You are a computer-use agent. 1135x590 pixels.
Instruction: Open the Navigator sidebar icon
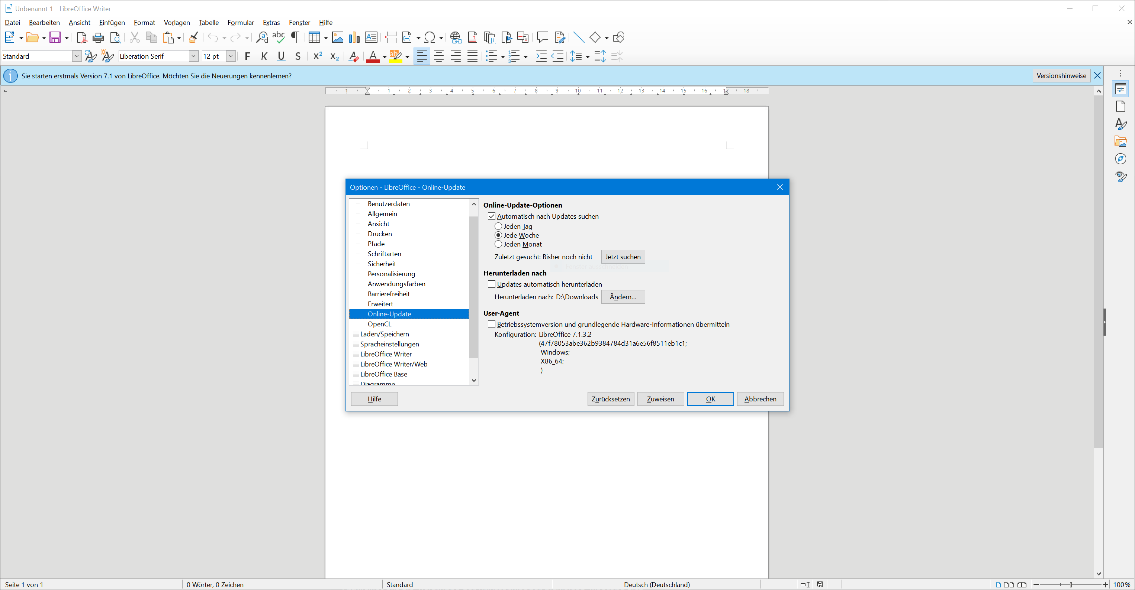click(1120, 159)
